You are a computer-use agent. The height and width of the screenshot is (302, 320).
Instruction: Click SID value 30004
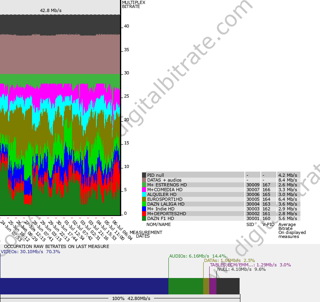click(253, 204)
